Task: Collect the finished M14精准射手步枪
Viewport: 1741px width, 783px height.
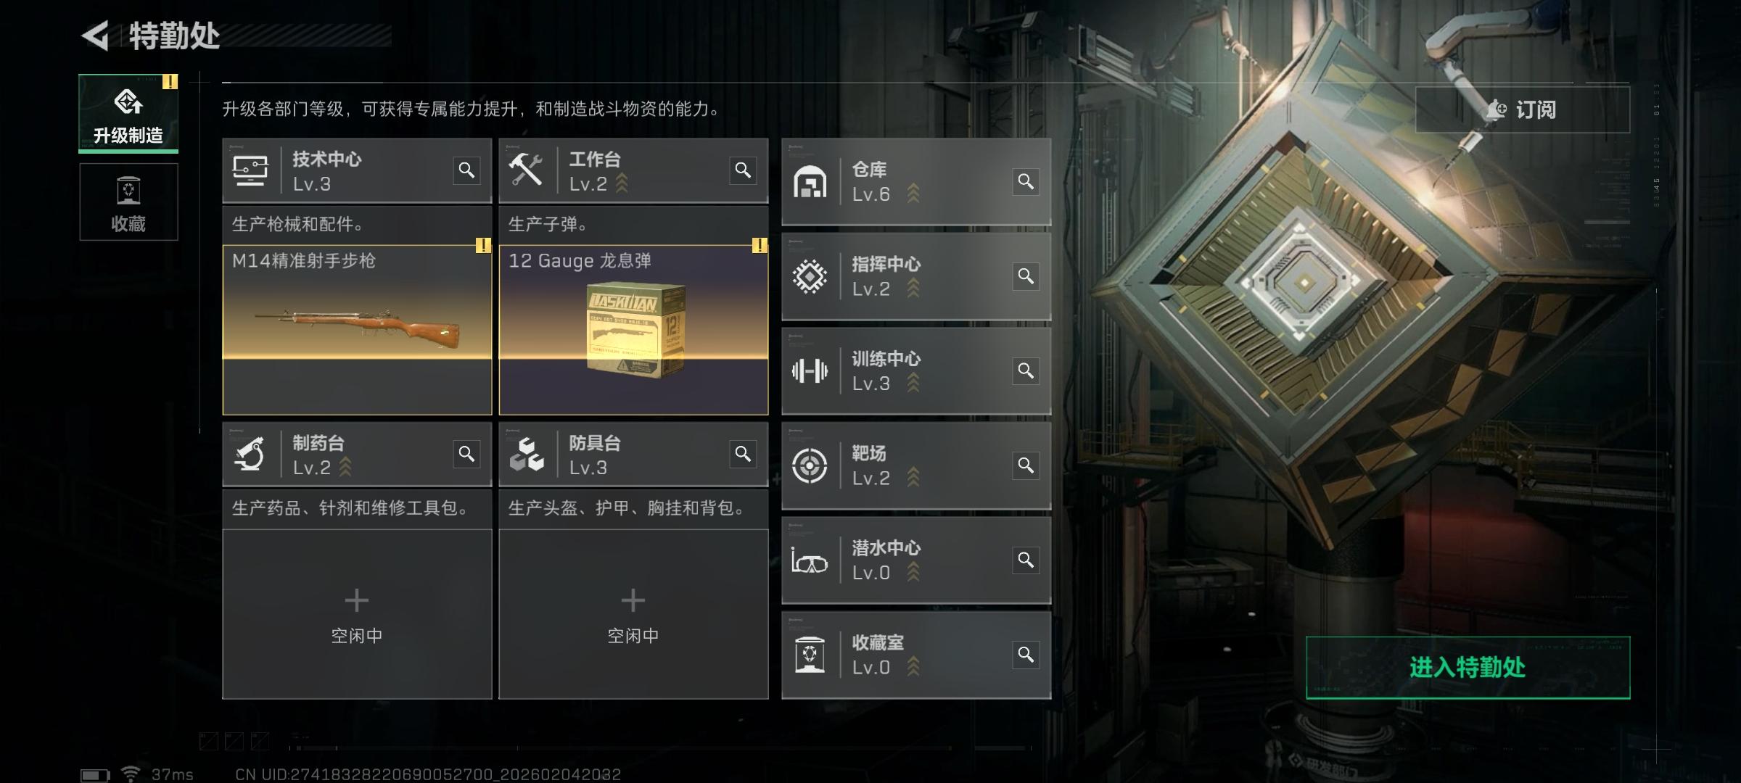Action: coord(357,330)
